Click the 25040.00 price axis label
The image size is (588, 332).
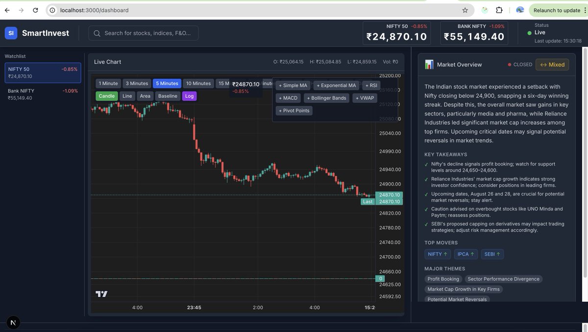coord(390,133)
